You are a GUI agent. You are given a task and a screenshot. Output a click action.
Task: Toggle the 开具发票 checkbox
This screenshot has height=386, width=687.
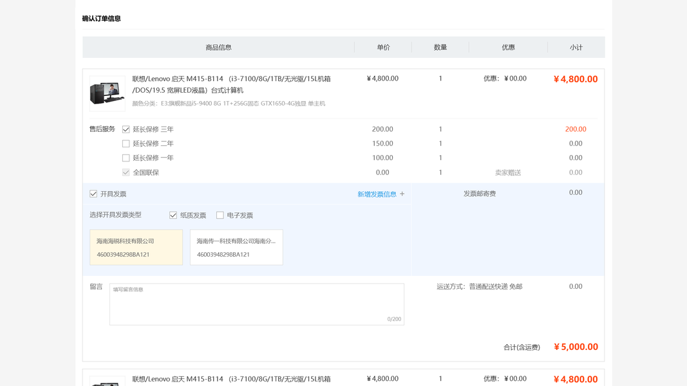tap(93, 194)
